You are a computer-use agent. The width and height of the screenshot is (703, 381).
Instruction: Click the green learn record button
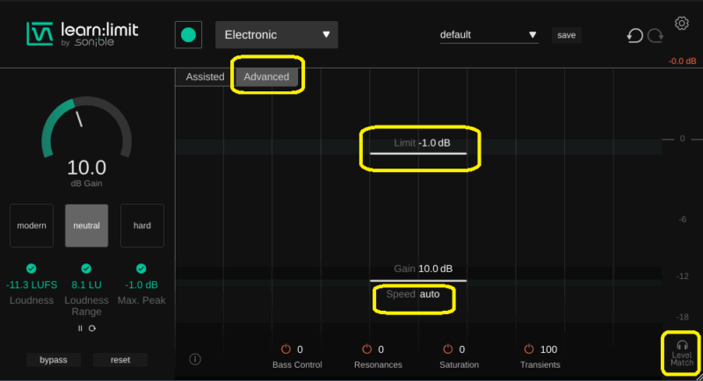[x=188, y=35]
